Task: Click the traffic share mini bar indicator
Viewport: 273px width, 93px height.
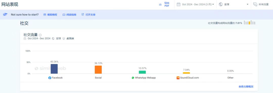Action: pyautogui.click(x=249, y=22)
